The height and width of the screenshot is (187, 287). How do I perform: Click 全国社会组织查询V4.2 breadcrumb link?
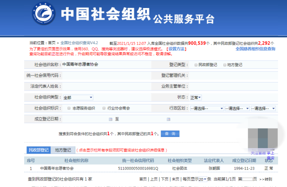pyautogui.click(x=79, y=43)
